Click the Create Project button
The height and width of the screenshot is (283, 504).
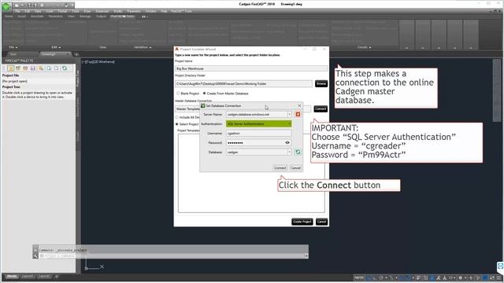point(302,222)
